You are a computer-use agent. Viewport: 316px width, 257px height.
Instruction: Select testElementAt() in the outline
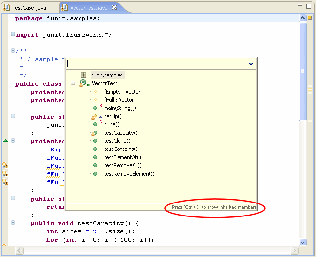[122, 157]
